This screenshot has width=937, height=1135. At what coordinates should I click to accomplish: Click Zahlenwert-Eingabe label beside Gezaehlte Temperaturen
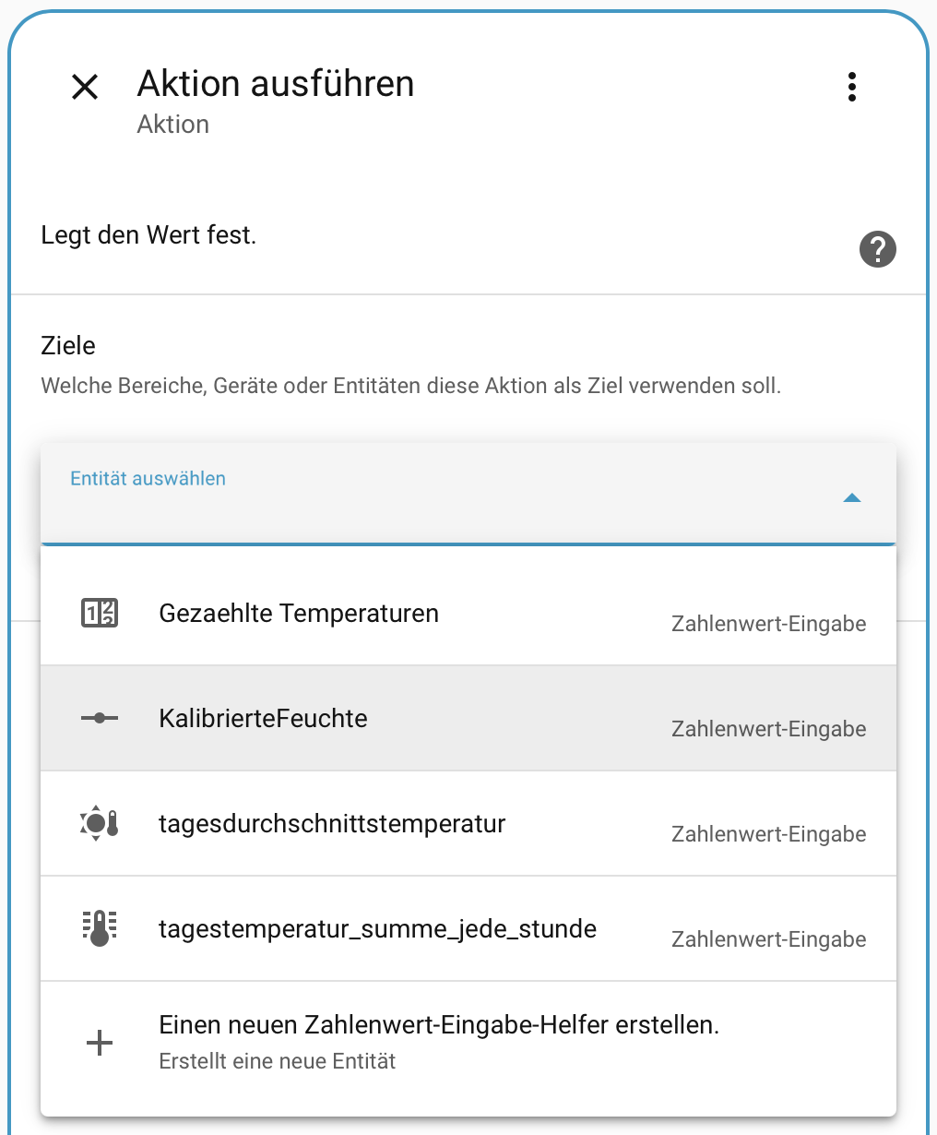pos(768,625)
